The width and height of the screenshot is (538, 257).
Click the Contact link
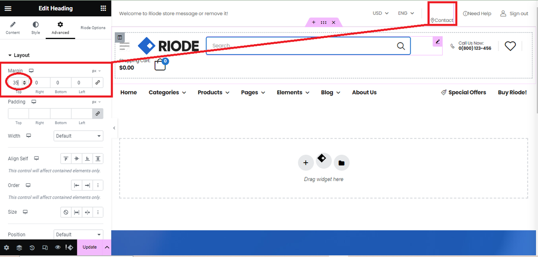(442, 20)
